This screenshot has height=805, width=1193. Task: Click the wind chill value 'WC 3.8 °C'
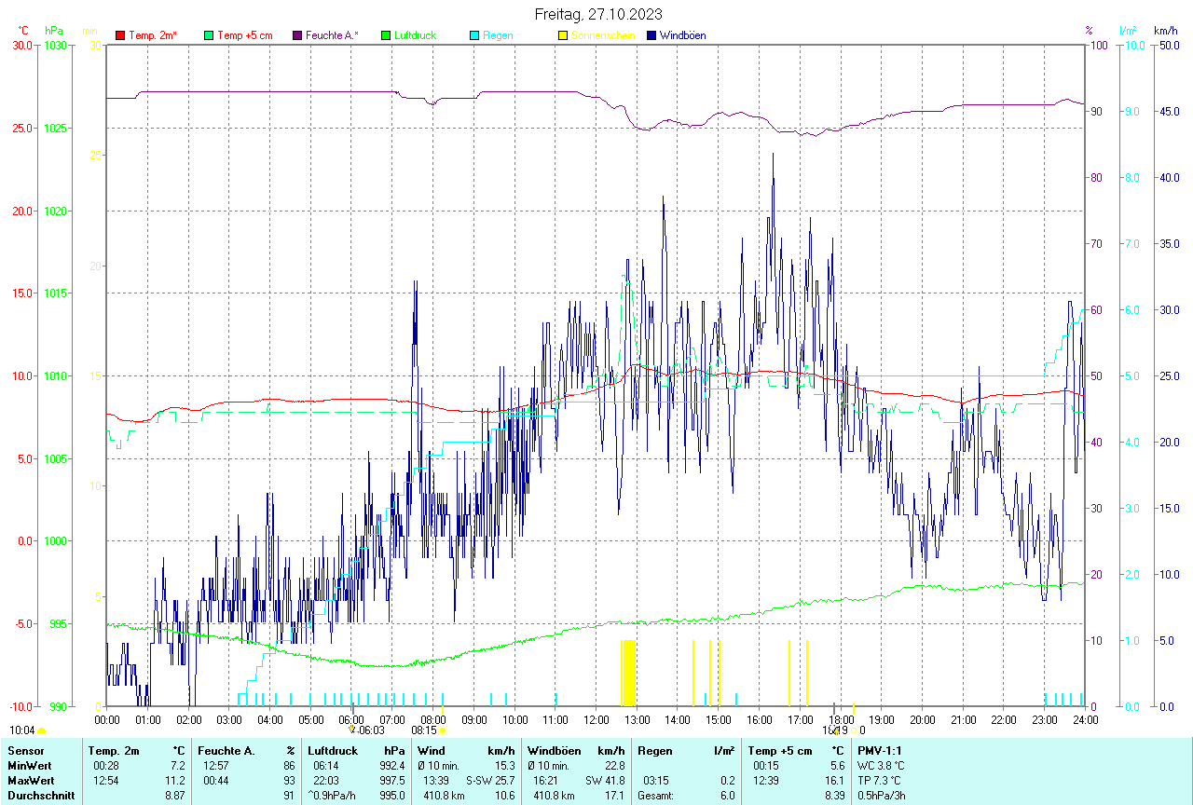[x=882, y=765]
